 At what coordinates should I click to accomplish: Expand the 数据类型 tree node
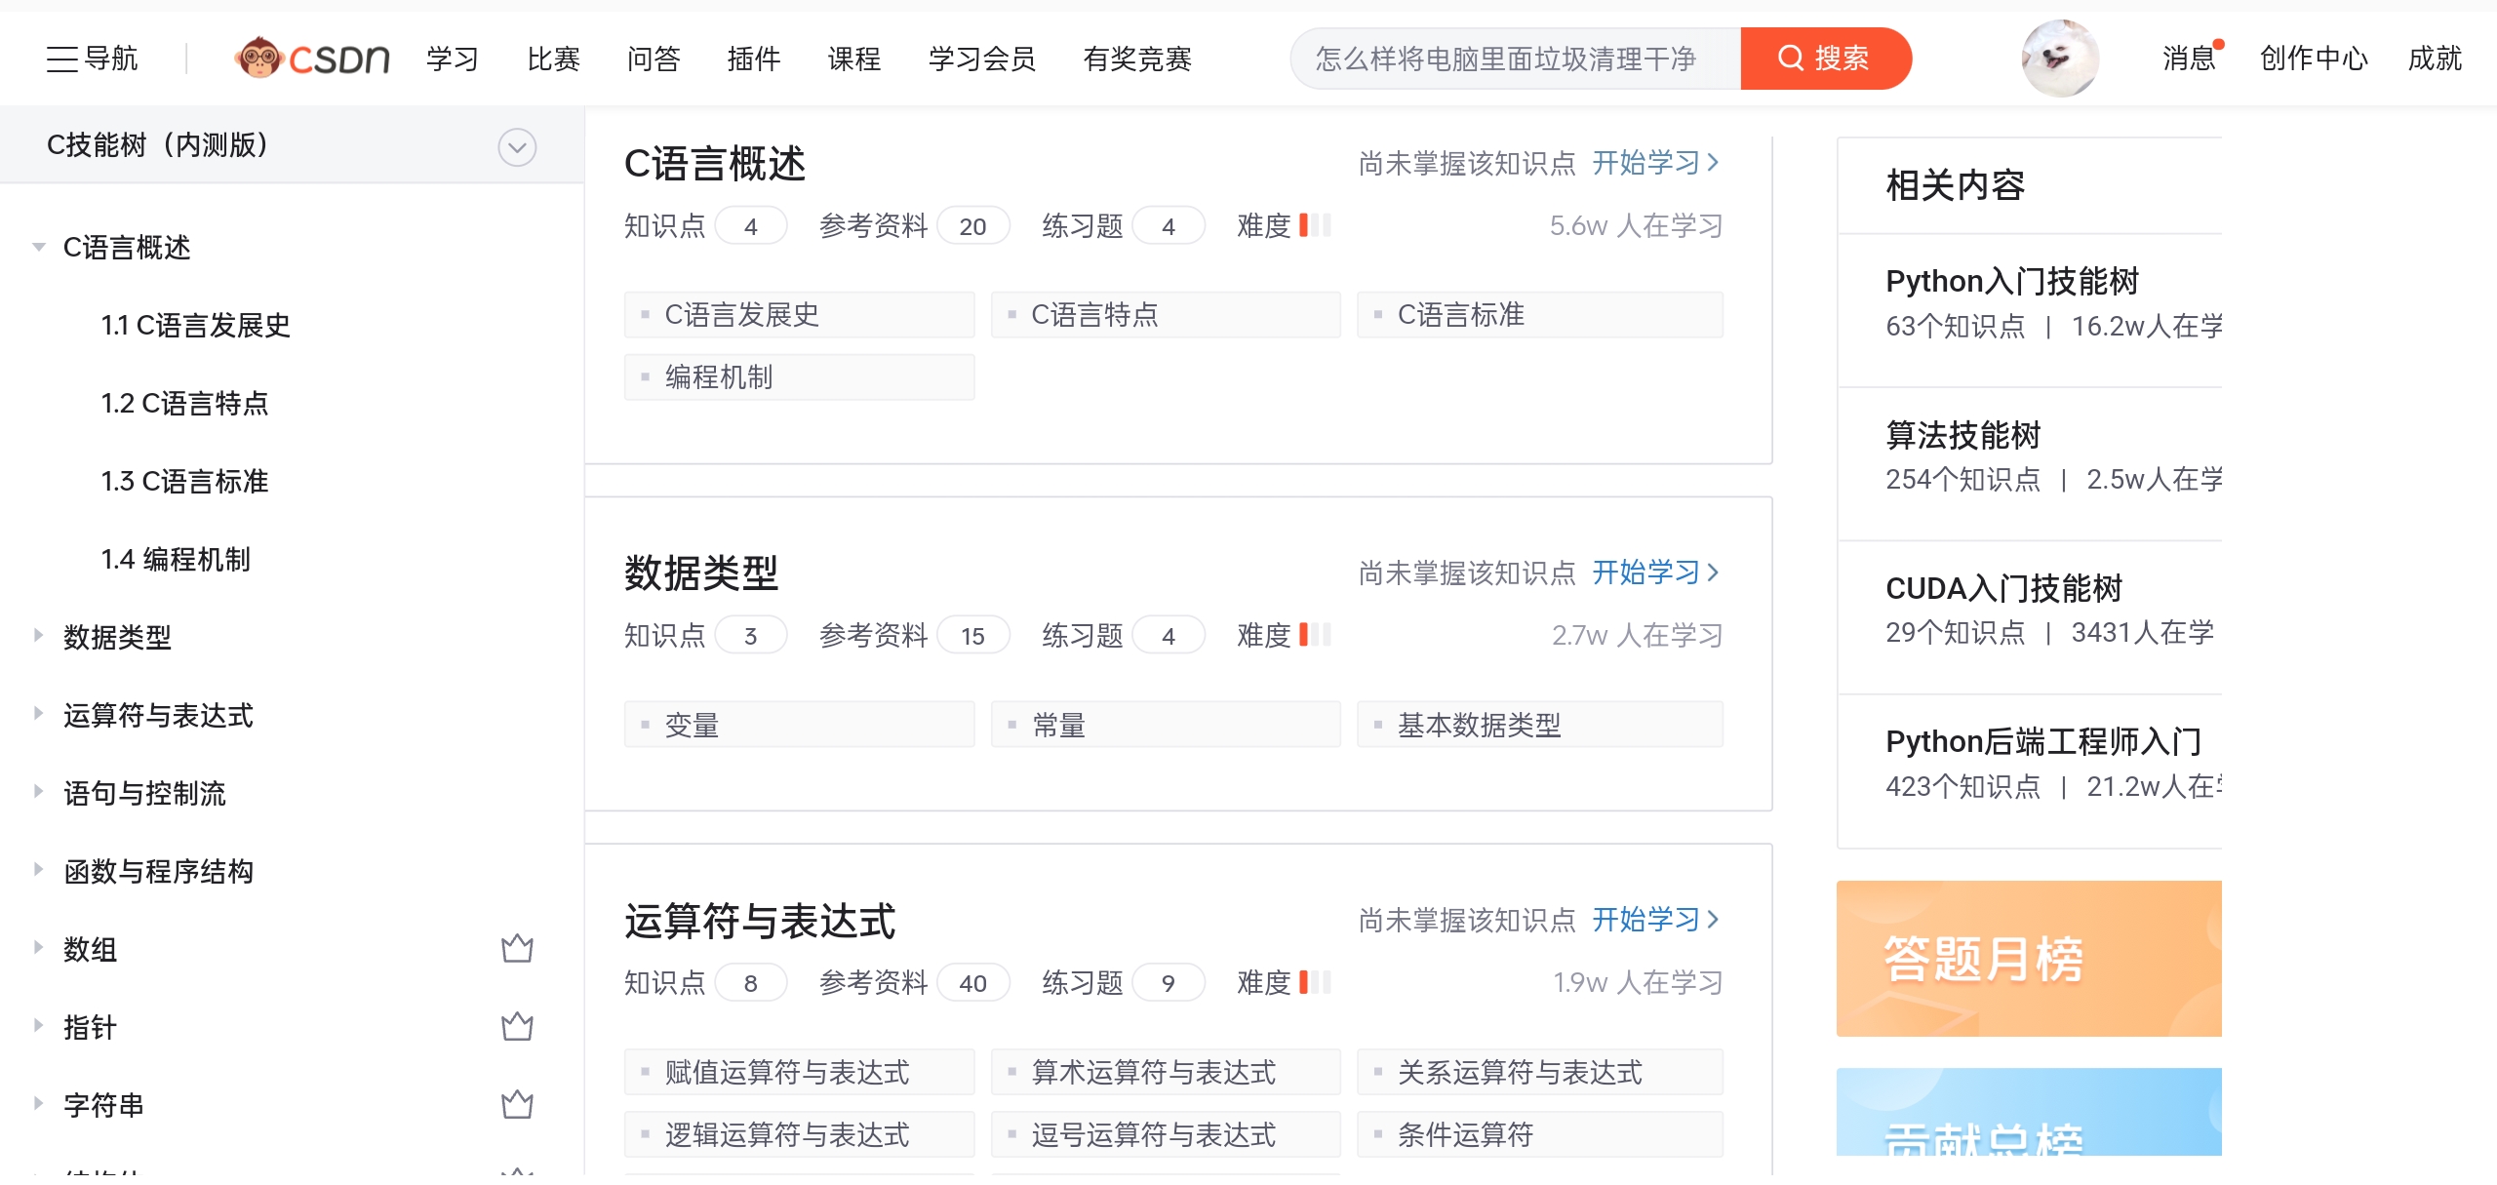(39, 636)
